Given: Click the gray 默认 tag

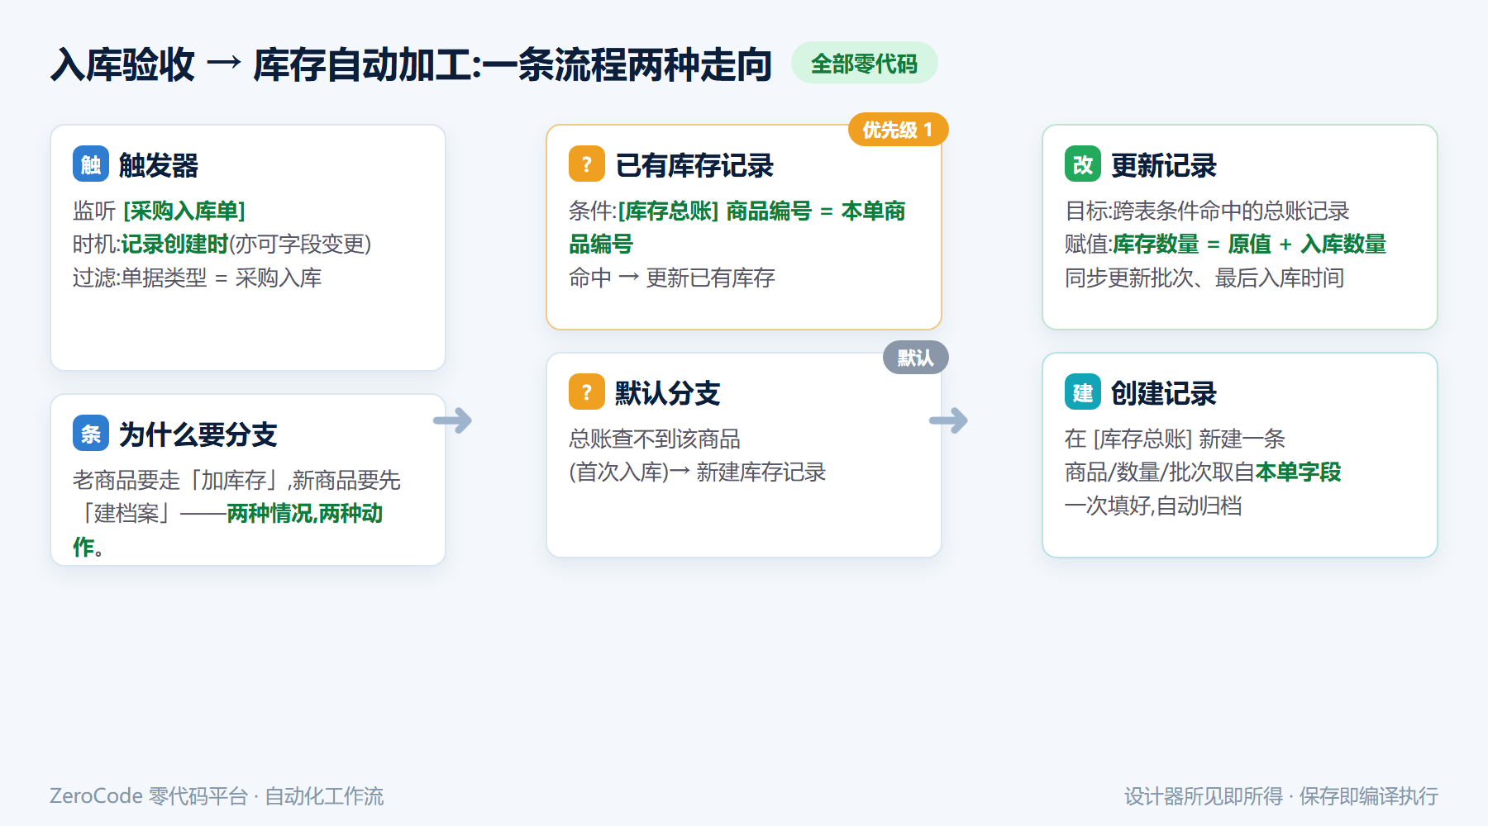Looking at the screenshot, I should coord(915,358).
